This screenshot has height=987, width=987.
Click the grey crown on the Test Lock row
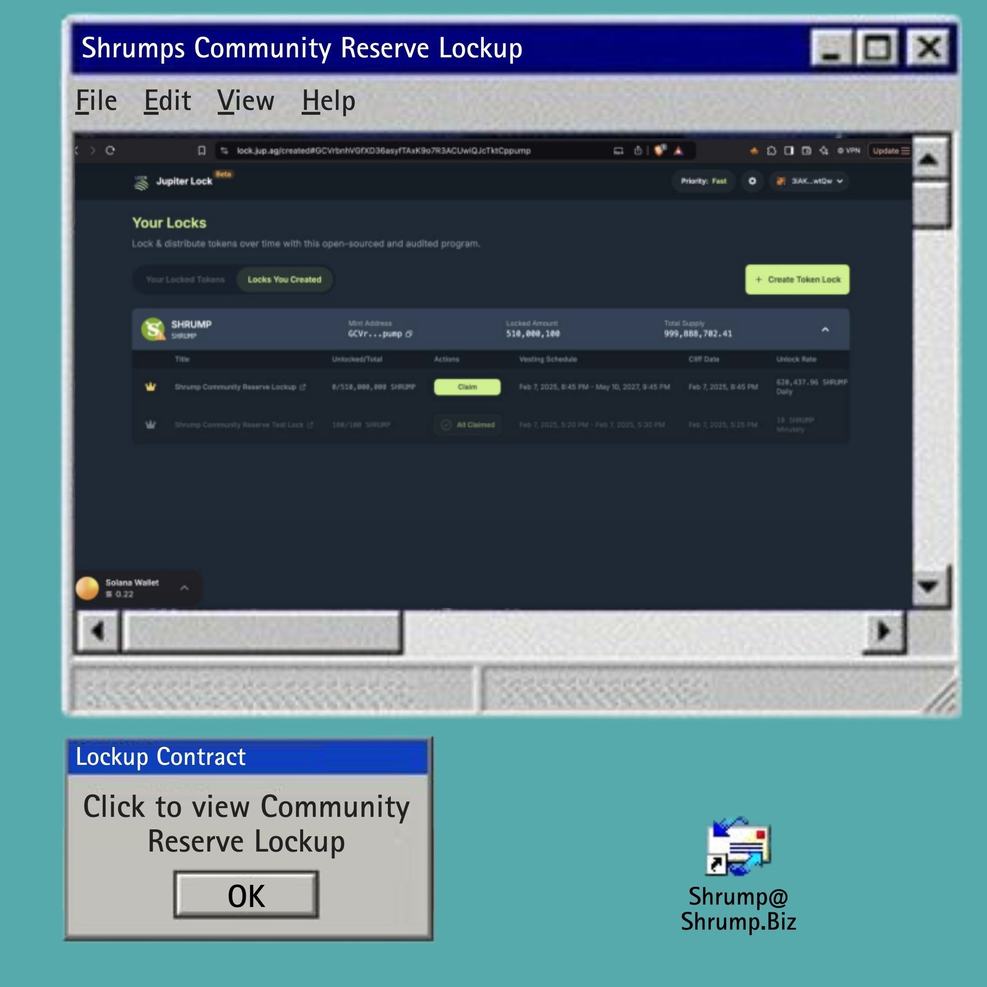pos(150,425)
